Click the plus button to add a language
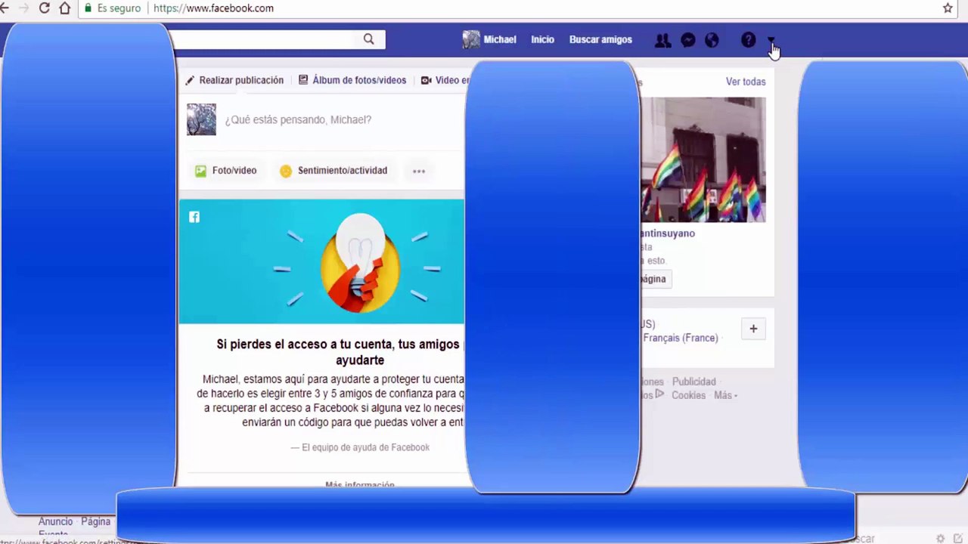Screen dimensions: 968x544 click(x=753, y=329)
